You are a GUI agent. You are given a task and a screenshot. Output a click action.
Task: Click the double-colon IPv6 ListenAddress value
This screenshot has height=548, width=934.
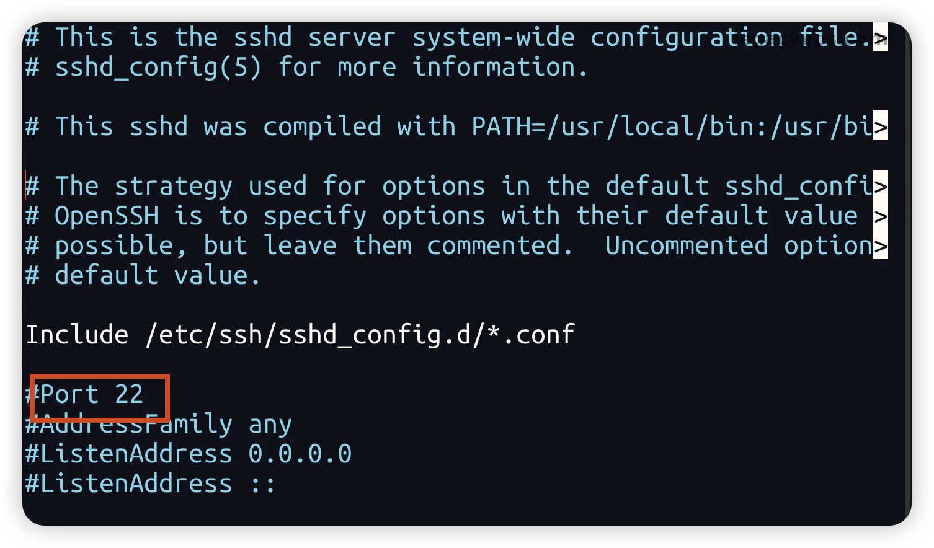263,484
